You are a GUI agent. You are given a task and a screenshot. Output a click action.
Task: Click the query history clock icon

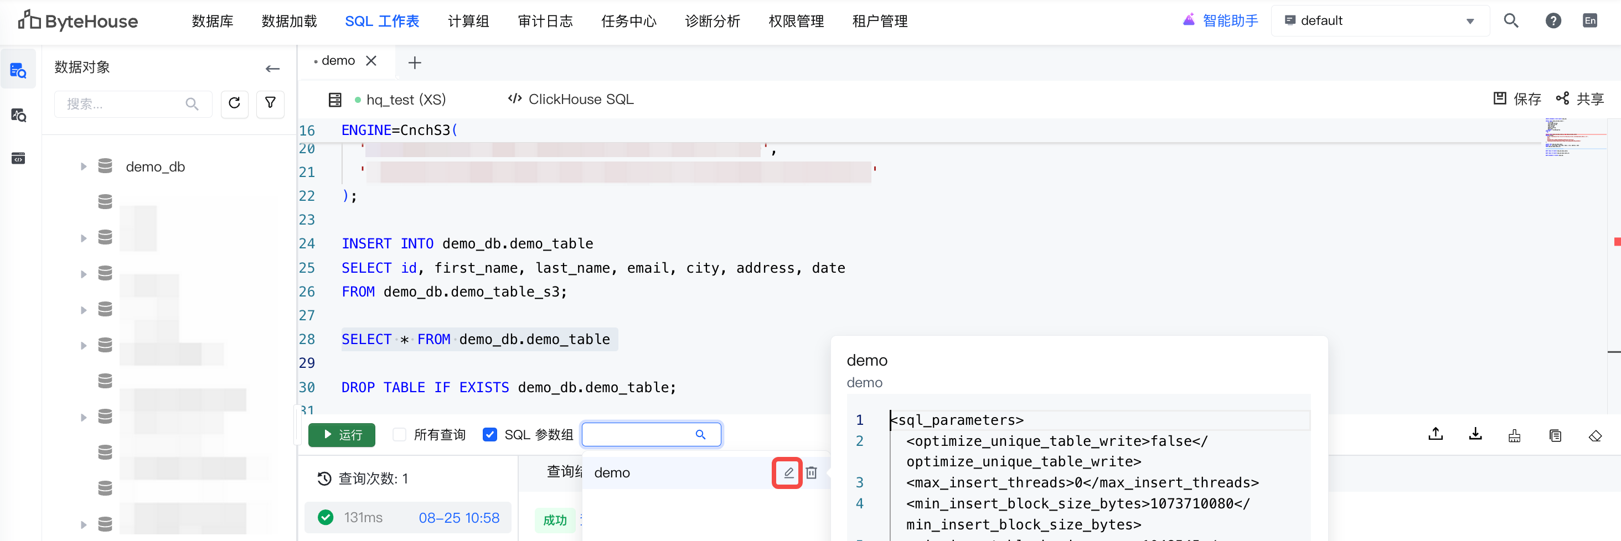324,478
